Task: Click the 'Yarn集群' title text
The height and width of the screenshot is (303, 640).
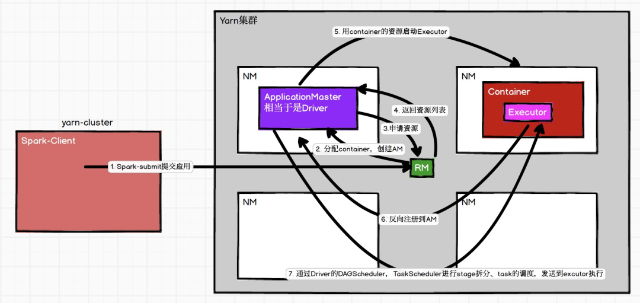Action: (239, 20)
